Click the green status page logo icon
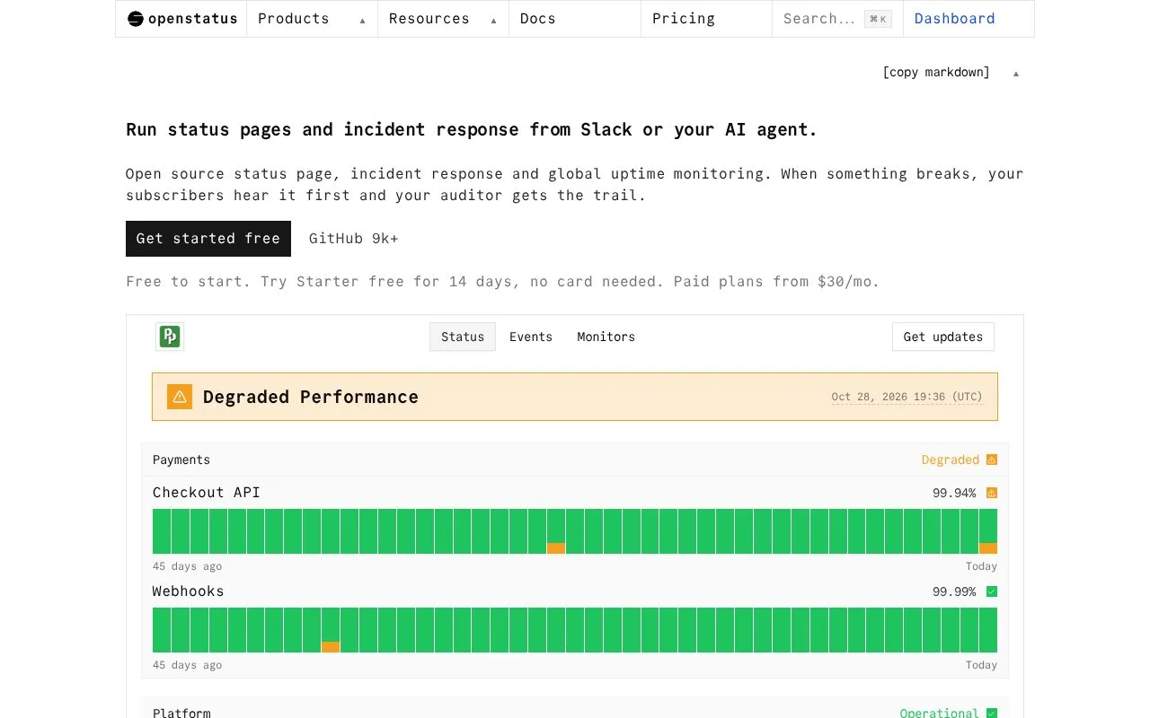The image size is (1150, 718). [x=170, y=337]
